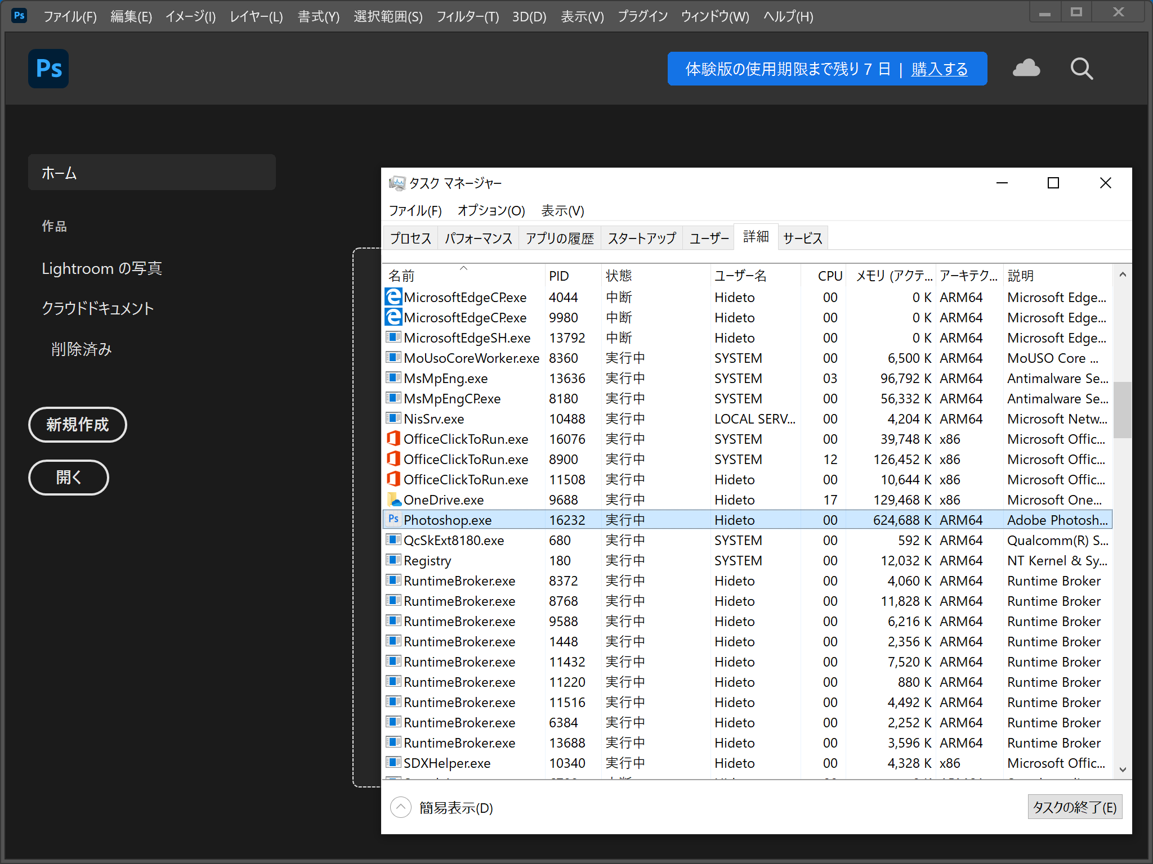This screenshot has height=864, width=1153.
Task: Open the パフォーマンス tab
Action: [478, 237]
